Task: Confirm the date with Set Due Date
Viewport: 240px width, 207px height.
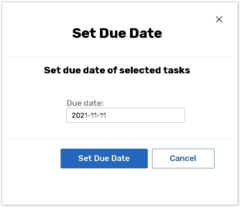Action: point(104,158)
